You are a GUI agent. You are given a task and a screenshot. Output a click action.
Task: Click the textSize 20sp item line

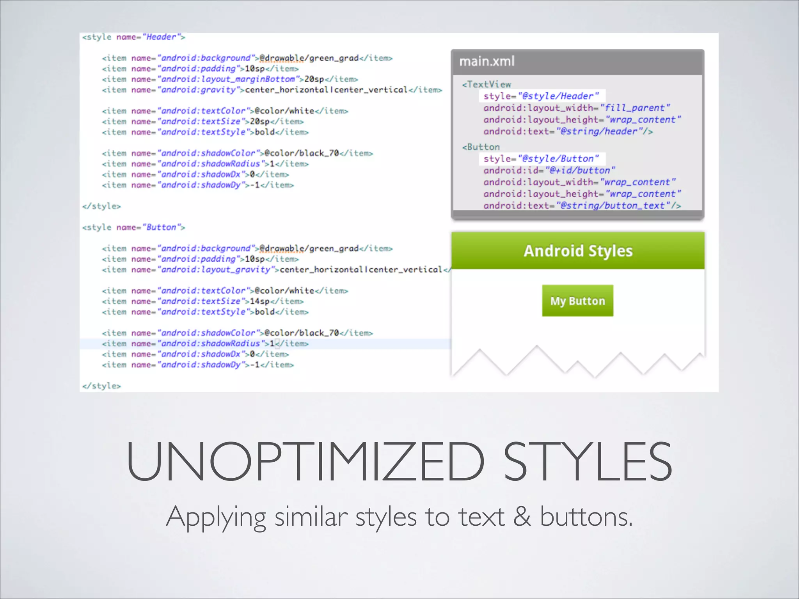[202, 122]
